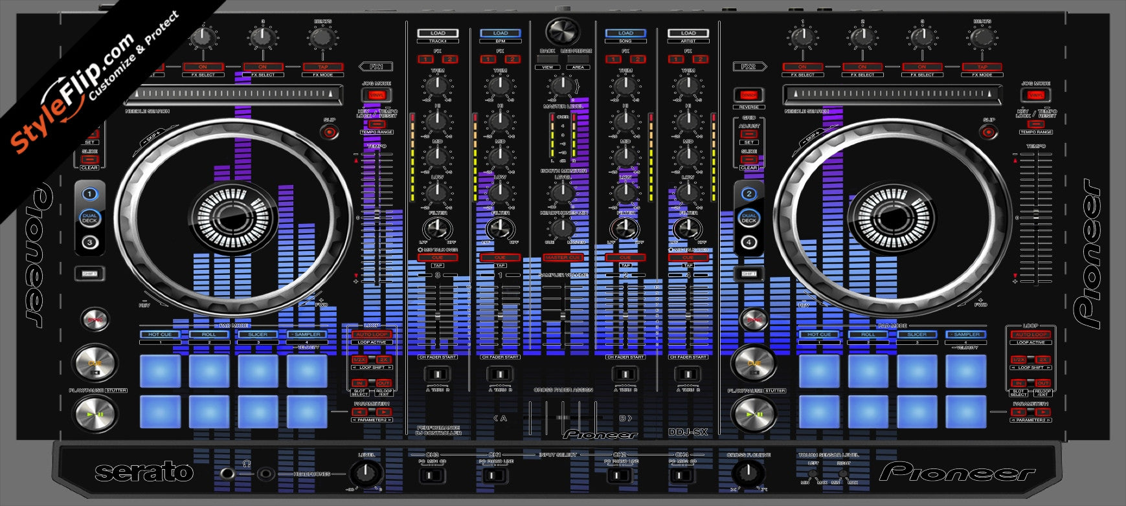Image resolution: width=1126 pixels, height=506 pixels.
Task: Start playback with left deck Play/Pause button
Action: click(95, 413)
